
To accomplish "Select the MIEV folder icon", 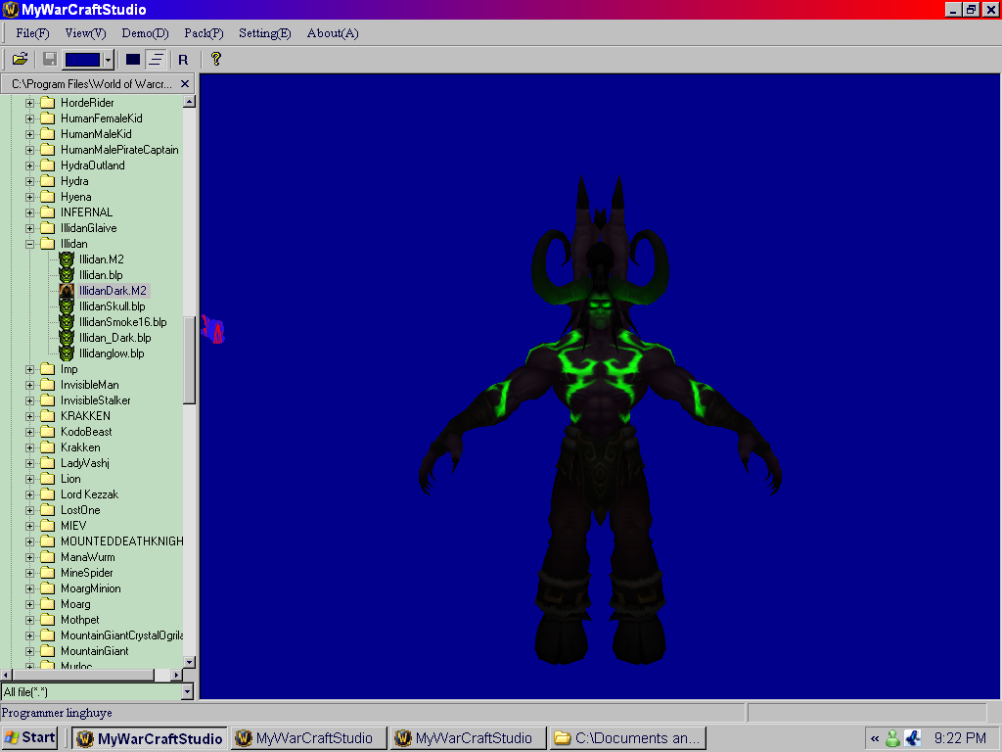I will (x=47, y=526).
